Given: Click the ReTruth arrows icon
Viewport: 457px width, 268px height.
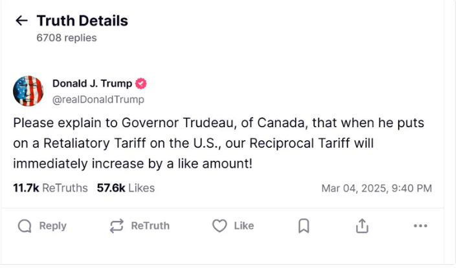Looking at the screenshot, I should pyautogui.click(x=117, y=226).
